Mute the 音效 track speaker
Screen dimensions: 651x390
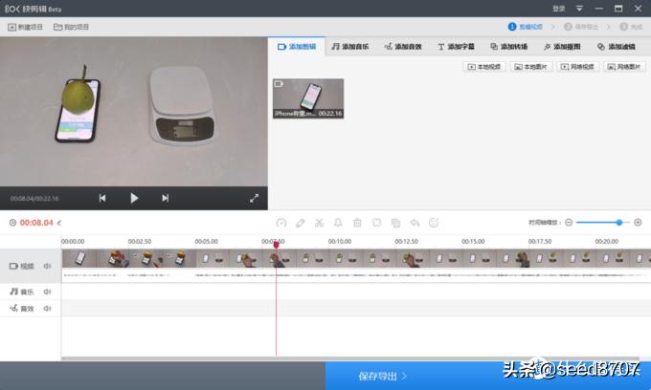tap(47, 309)
